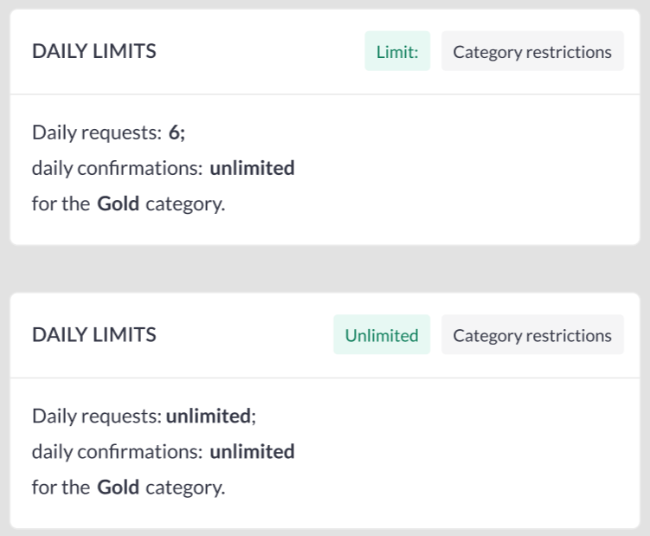Open Category restrictions beside the "Limit:" badge
The height and width of the screenshot is (536, 650).
(532, 52)
